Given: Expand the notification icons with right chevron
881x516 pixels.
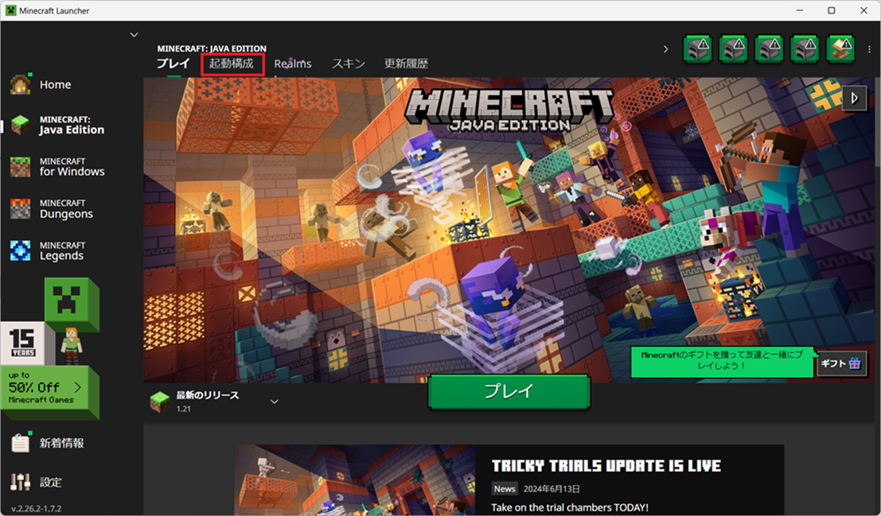Looking at the screenshot, I should coord(666,49).
